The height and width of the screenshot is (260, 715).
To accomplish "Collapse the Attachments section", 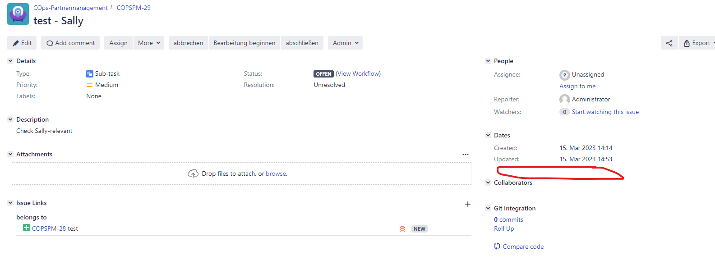I will point(10,154).
